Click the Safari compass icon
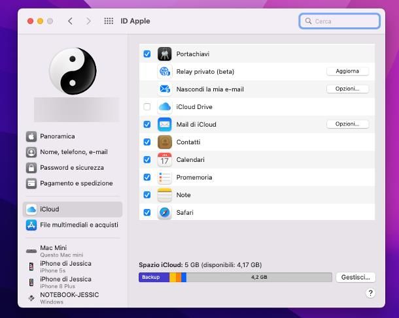399x318 pixels. [164, 212]
